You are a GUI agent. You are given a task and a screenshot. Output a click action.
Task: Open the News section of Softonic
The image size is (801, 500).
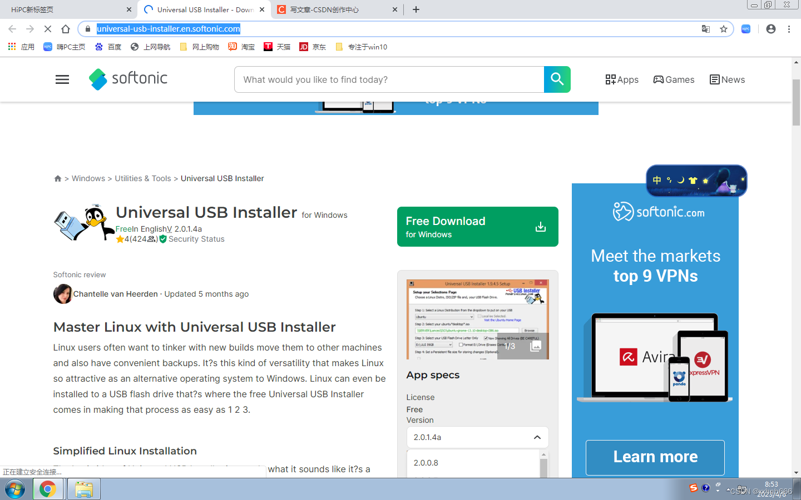[x=727, y=79]
